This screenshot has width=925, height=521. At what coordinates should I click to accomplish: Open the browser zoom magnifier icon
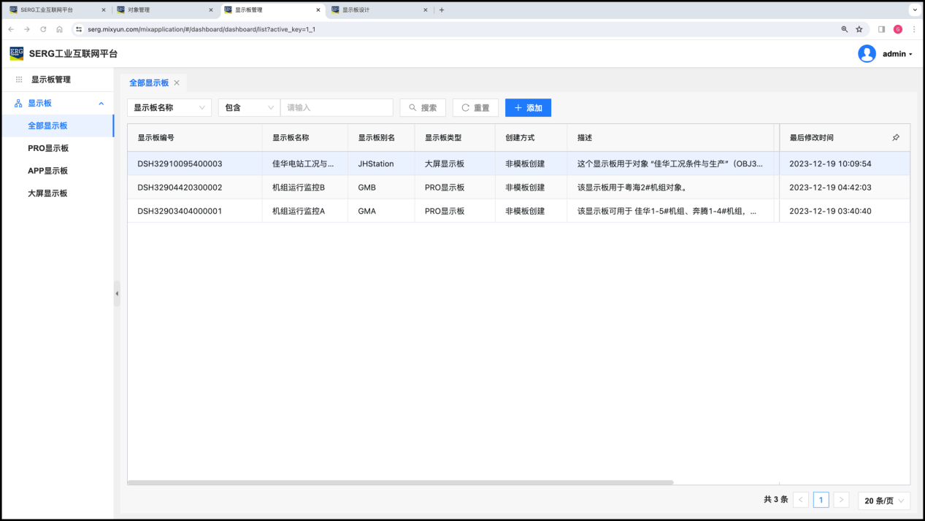845,29
